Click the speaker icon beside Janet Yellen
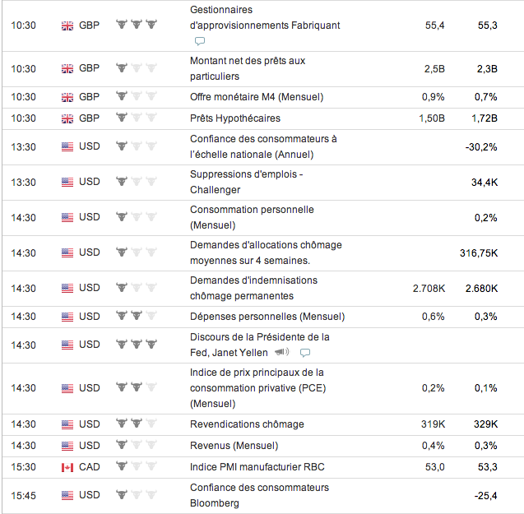This screenshot has height=514, width=524. [281, 353]
